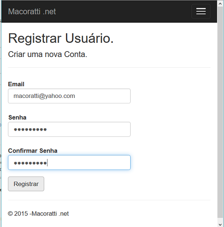Click the Senha field label
The height and width of the screenshot is (227, 224).
(17, 117)
